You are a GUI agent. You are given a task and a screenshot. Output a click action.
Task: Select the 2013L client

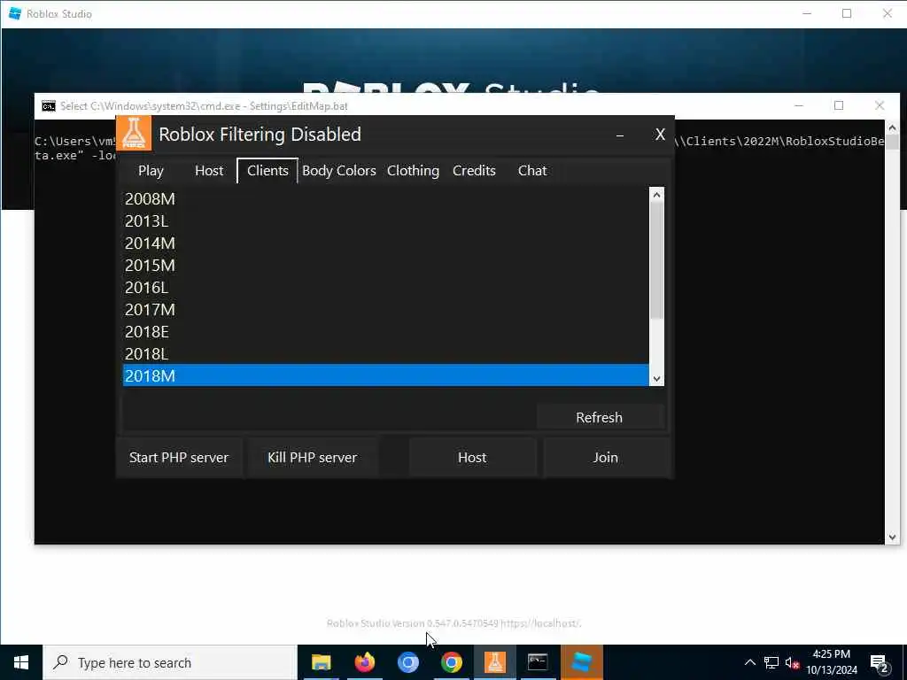[x=386, y=220]
